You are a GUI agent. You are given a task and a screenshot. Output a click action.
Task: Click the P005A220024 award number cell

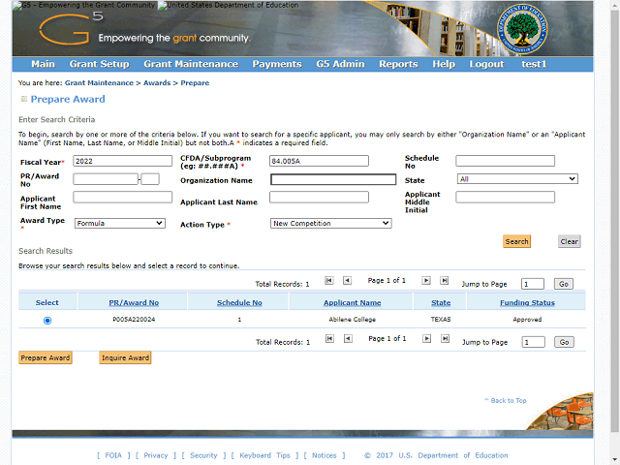pyautogui.click(x=134, y=320)
